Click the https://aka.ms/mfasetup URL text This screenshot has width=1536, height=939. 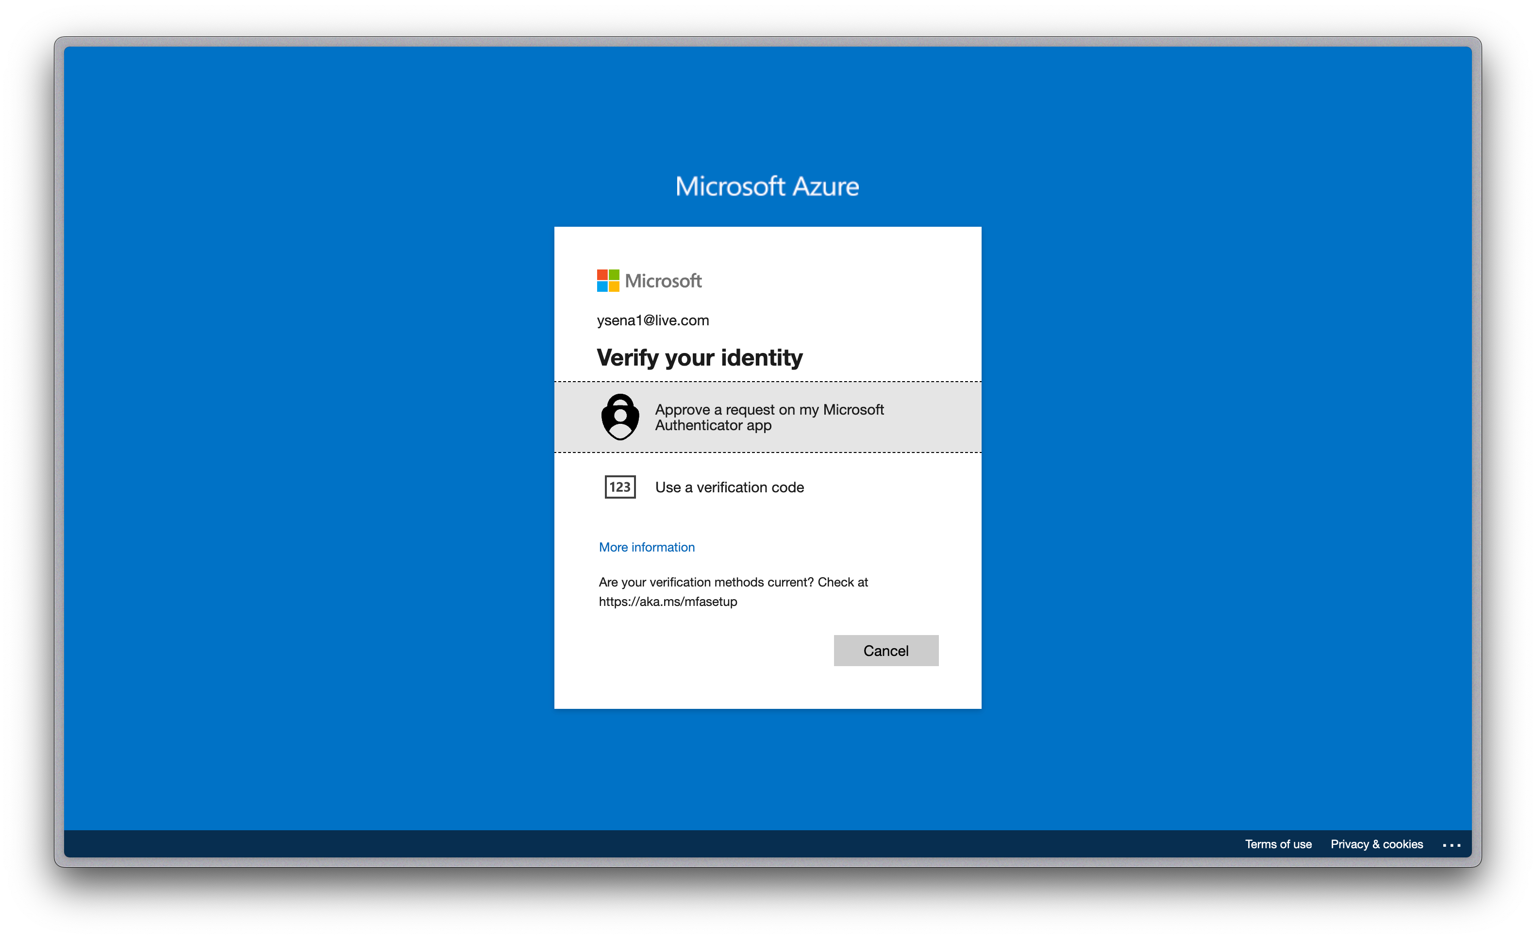[668, 602]
